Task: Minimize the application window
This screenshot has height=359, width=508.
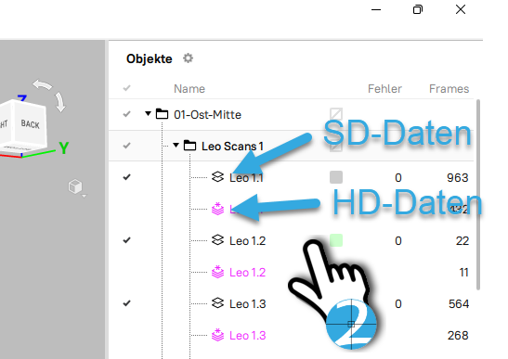Action: [376, 9]
